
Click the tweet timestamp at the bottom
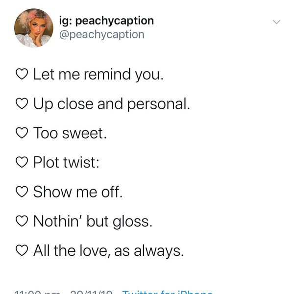point(59,292)
